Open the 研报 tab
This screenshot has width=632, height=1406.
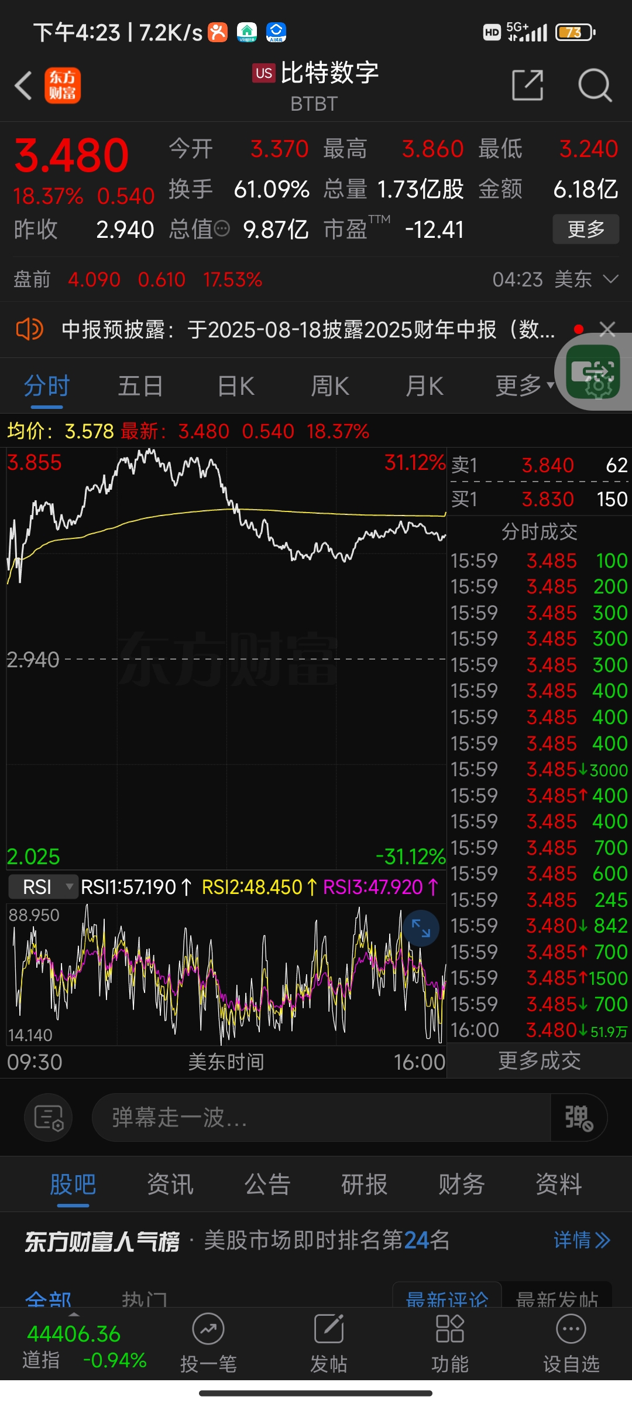[365, 1184]
